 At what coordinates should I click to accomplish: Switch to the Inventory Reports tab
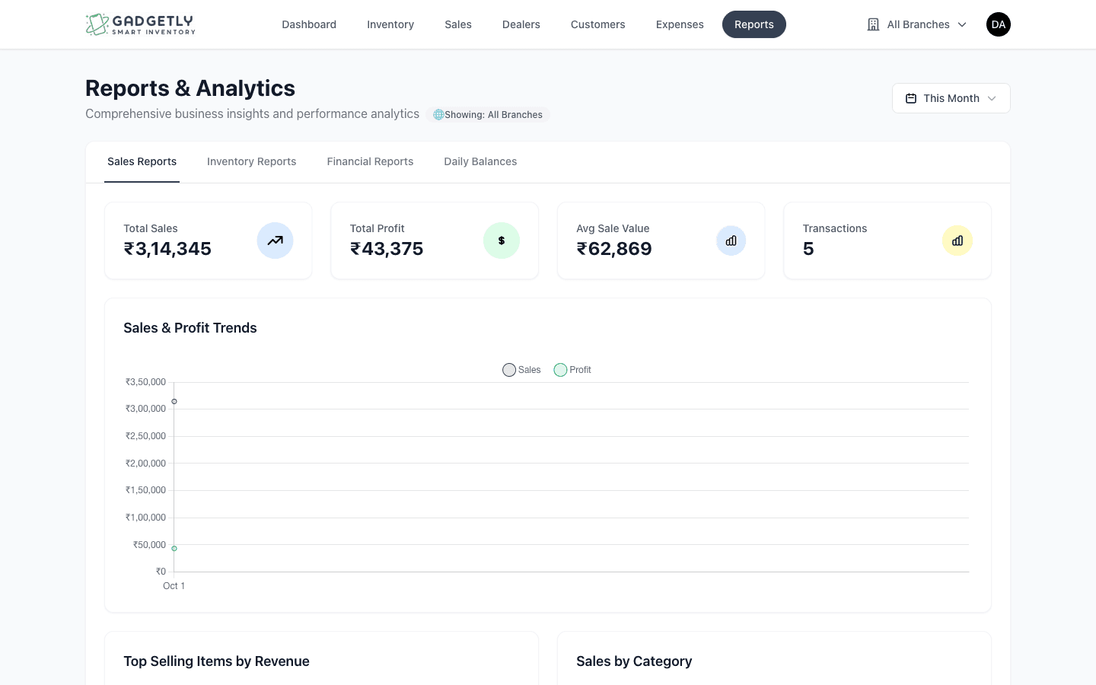click(x=252, y=161)
